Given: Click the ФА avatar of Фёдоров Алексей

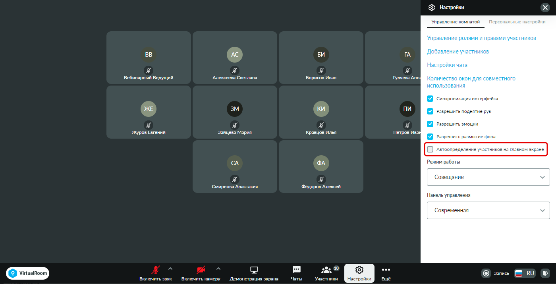Looking at the screenshot, I should (x=321, y=163).
